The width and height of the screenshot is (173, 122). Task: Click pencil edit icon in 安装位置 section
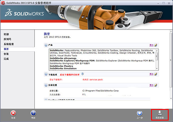pos(156,85)
